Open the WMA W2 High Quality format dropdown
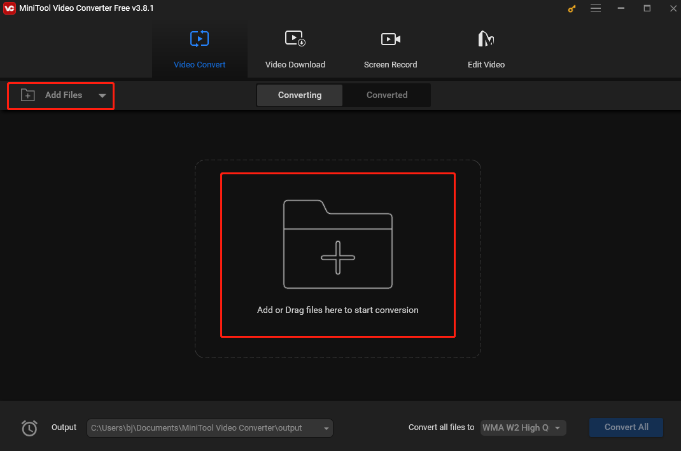This screenshot has width=681, height=451. 523,427
